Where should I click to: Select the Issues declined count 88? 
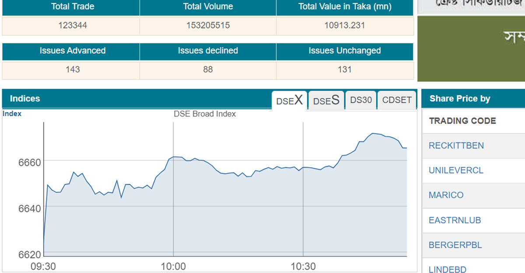coord(208,69)
